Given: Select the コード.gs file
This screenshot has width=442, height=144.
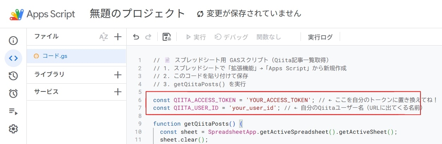Looking at the screenshot, I should pyautogui.click(x=76, y=56).
